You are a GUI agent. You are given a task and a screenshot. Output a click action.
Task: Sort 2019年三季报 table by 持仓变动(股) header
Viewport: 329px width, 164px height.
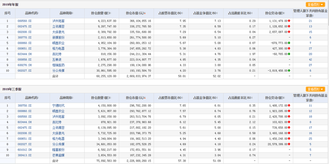coord(275,98)
